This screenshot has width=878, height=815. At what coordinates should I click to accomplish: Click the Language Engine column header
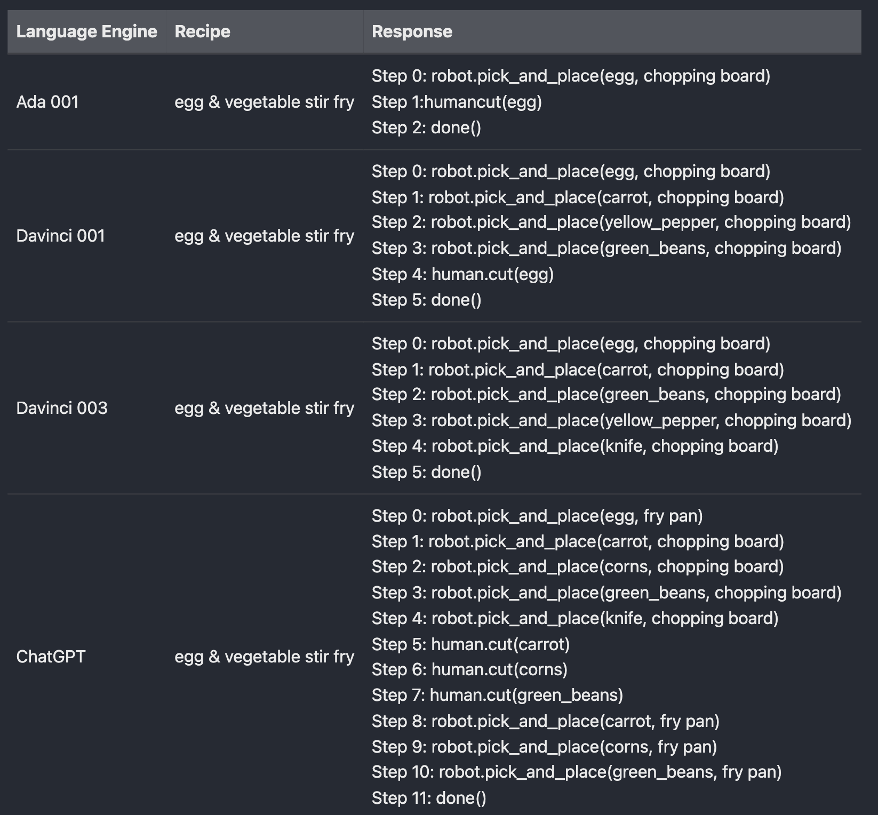[86, 31]
